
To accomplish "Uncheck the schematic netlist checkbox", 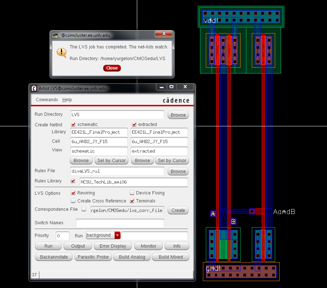I will tap(73, 124).
